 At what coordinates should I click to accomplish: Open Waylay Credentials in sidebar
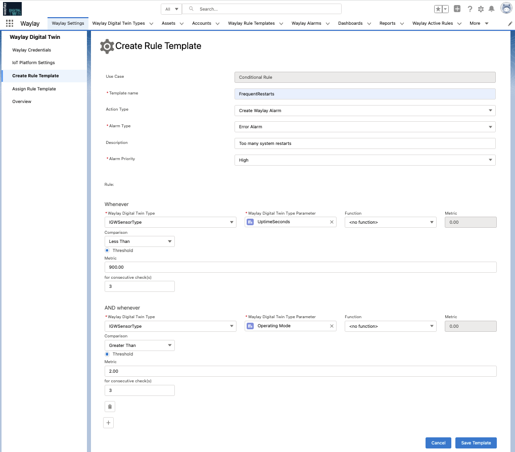[31, 50]
